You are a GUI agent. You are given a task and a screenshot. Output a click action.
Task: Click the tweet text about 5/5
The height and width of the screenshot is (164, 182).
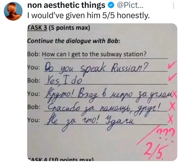click(88, 15)
